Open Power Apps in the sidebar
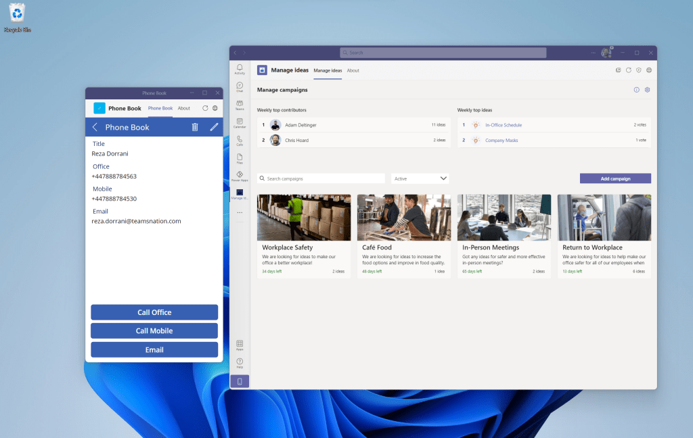The image size is (693, 438). pos(240,176)
